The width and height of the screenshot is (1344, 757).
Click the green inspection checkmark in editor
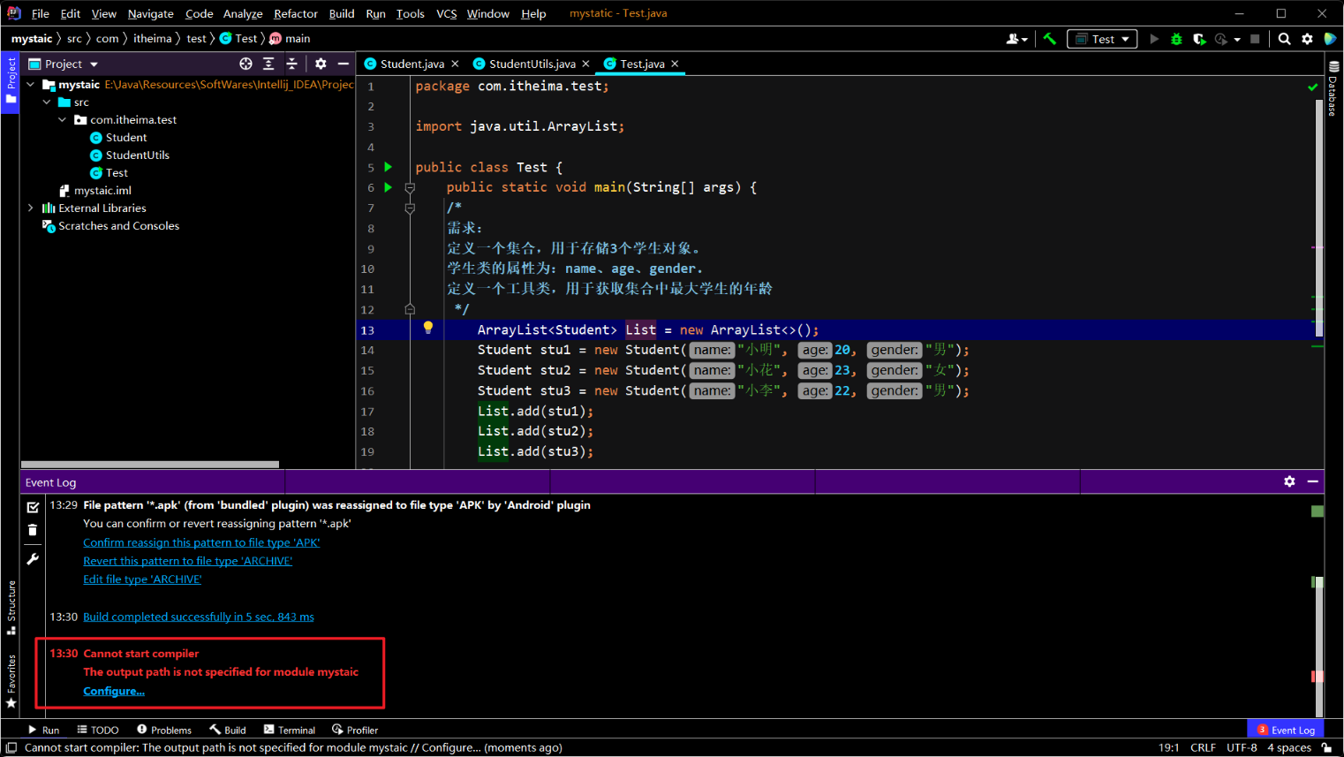pos(1312,87)
